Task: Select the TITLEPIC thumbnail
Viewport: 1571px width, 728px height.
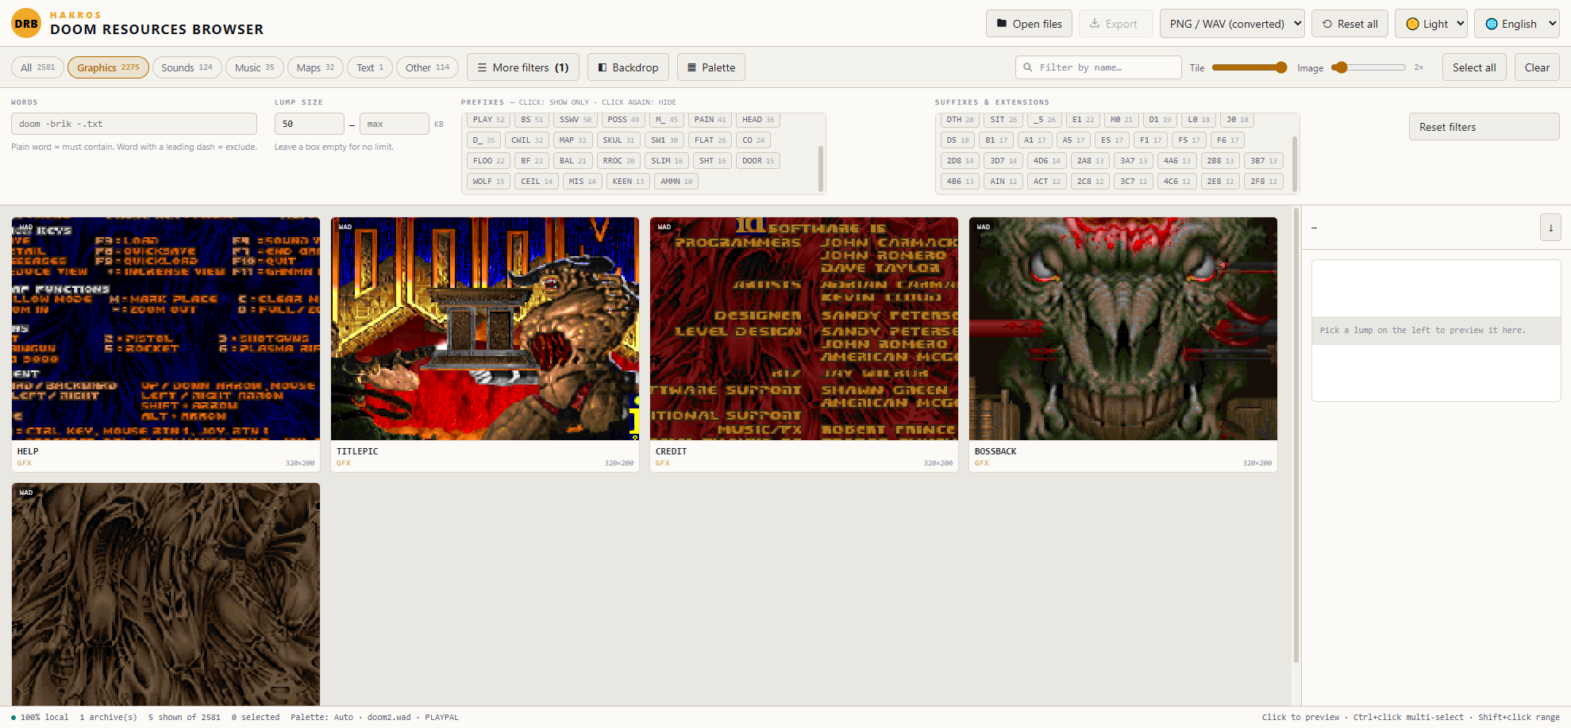Action: coord(485,329)
